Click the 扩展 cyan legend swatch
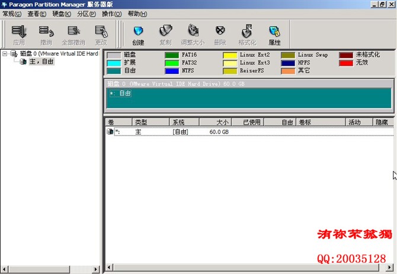Viewport: 397px width, 274px height. 114,63
